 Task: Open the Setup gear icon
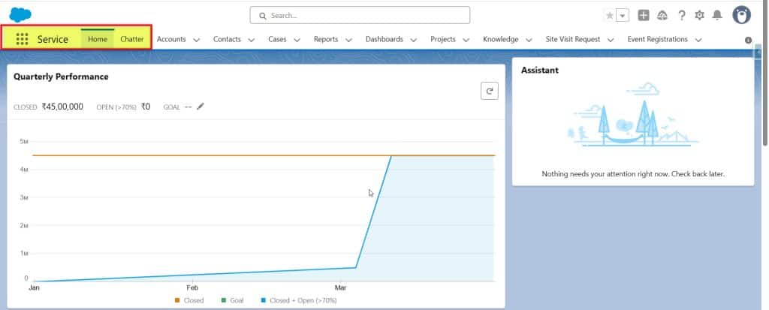[699, 15]
